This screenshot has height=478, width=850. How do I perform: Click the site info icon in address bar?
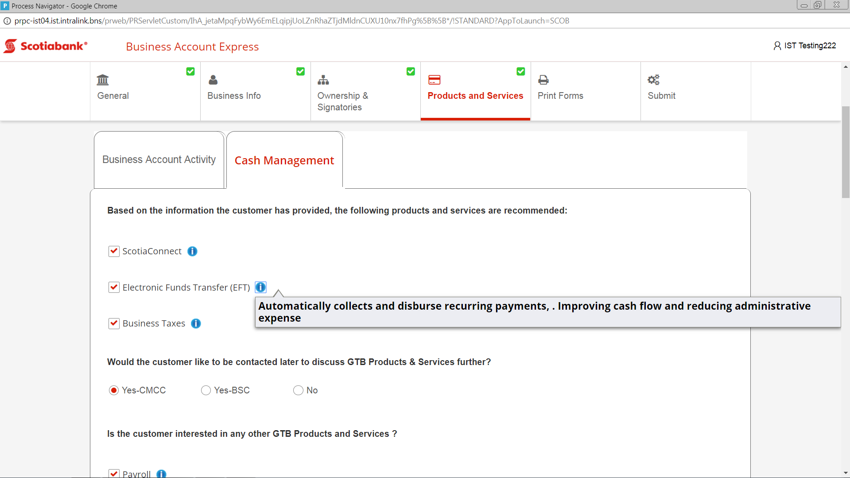click(7, 21)
